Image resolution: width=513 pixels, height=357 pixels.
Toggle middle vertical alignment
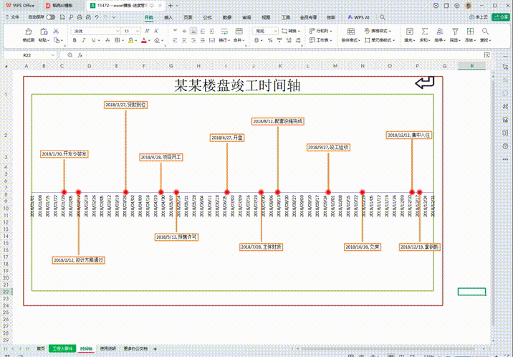tap(184, 31)
